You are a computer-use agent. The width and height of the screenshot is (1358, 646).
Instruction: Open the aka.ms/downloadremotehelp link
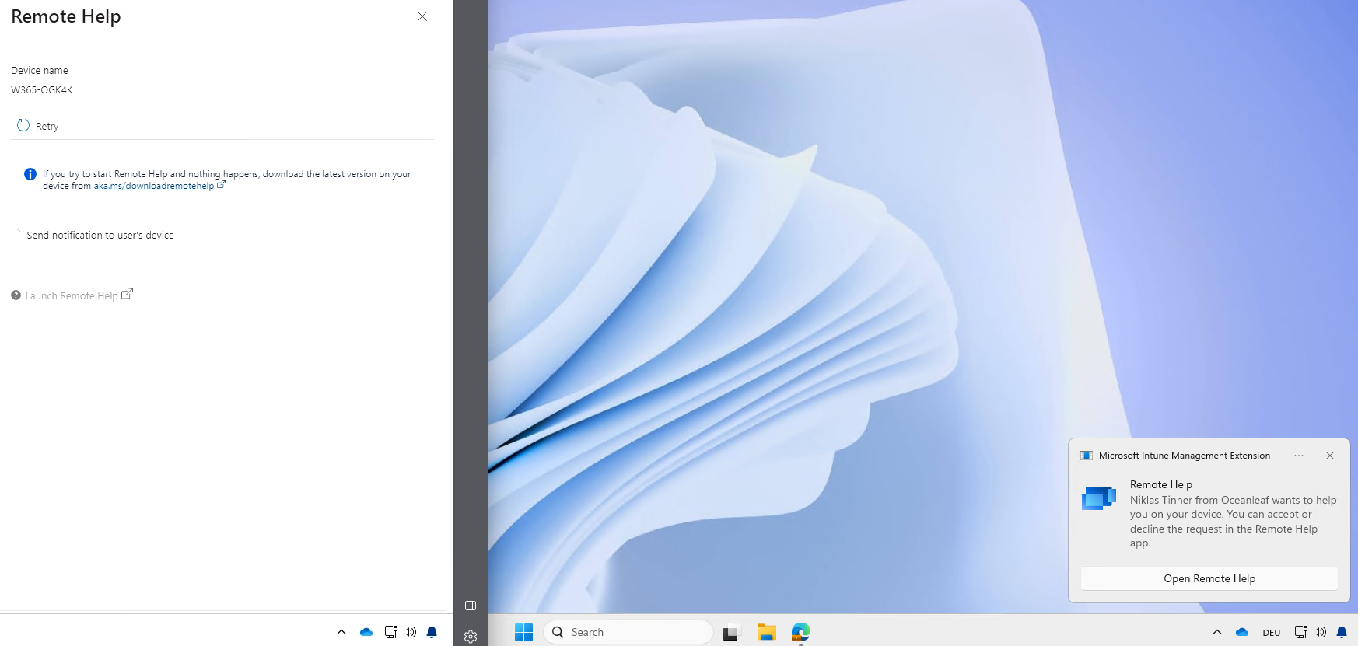point(154,186)
